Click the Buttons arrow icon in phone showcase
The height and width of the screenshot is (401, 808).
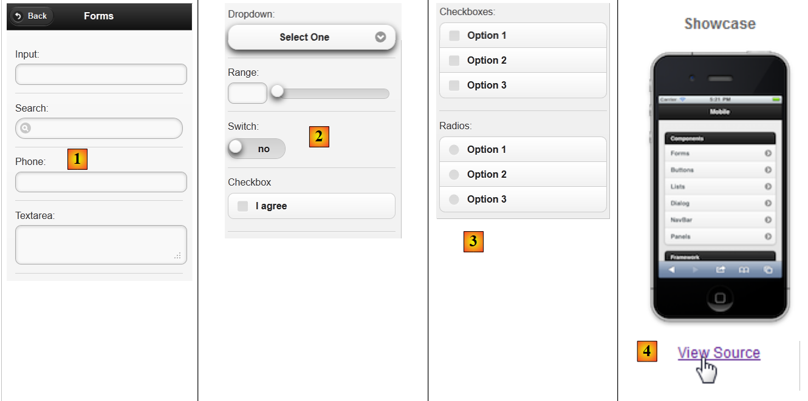768,170
